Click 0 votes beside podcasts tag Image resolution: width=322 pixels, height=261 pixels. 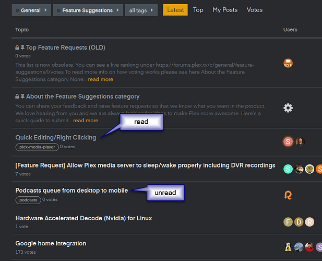click(50, 199)
